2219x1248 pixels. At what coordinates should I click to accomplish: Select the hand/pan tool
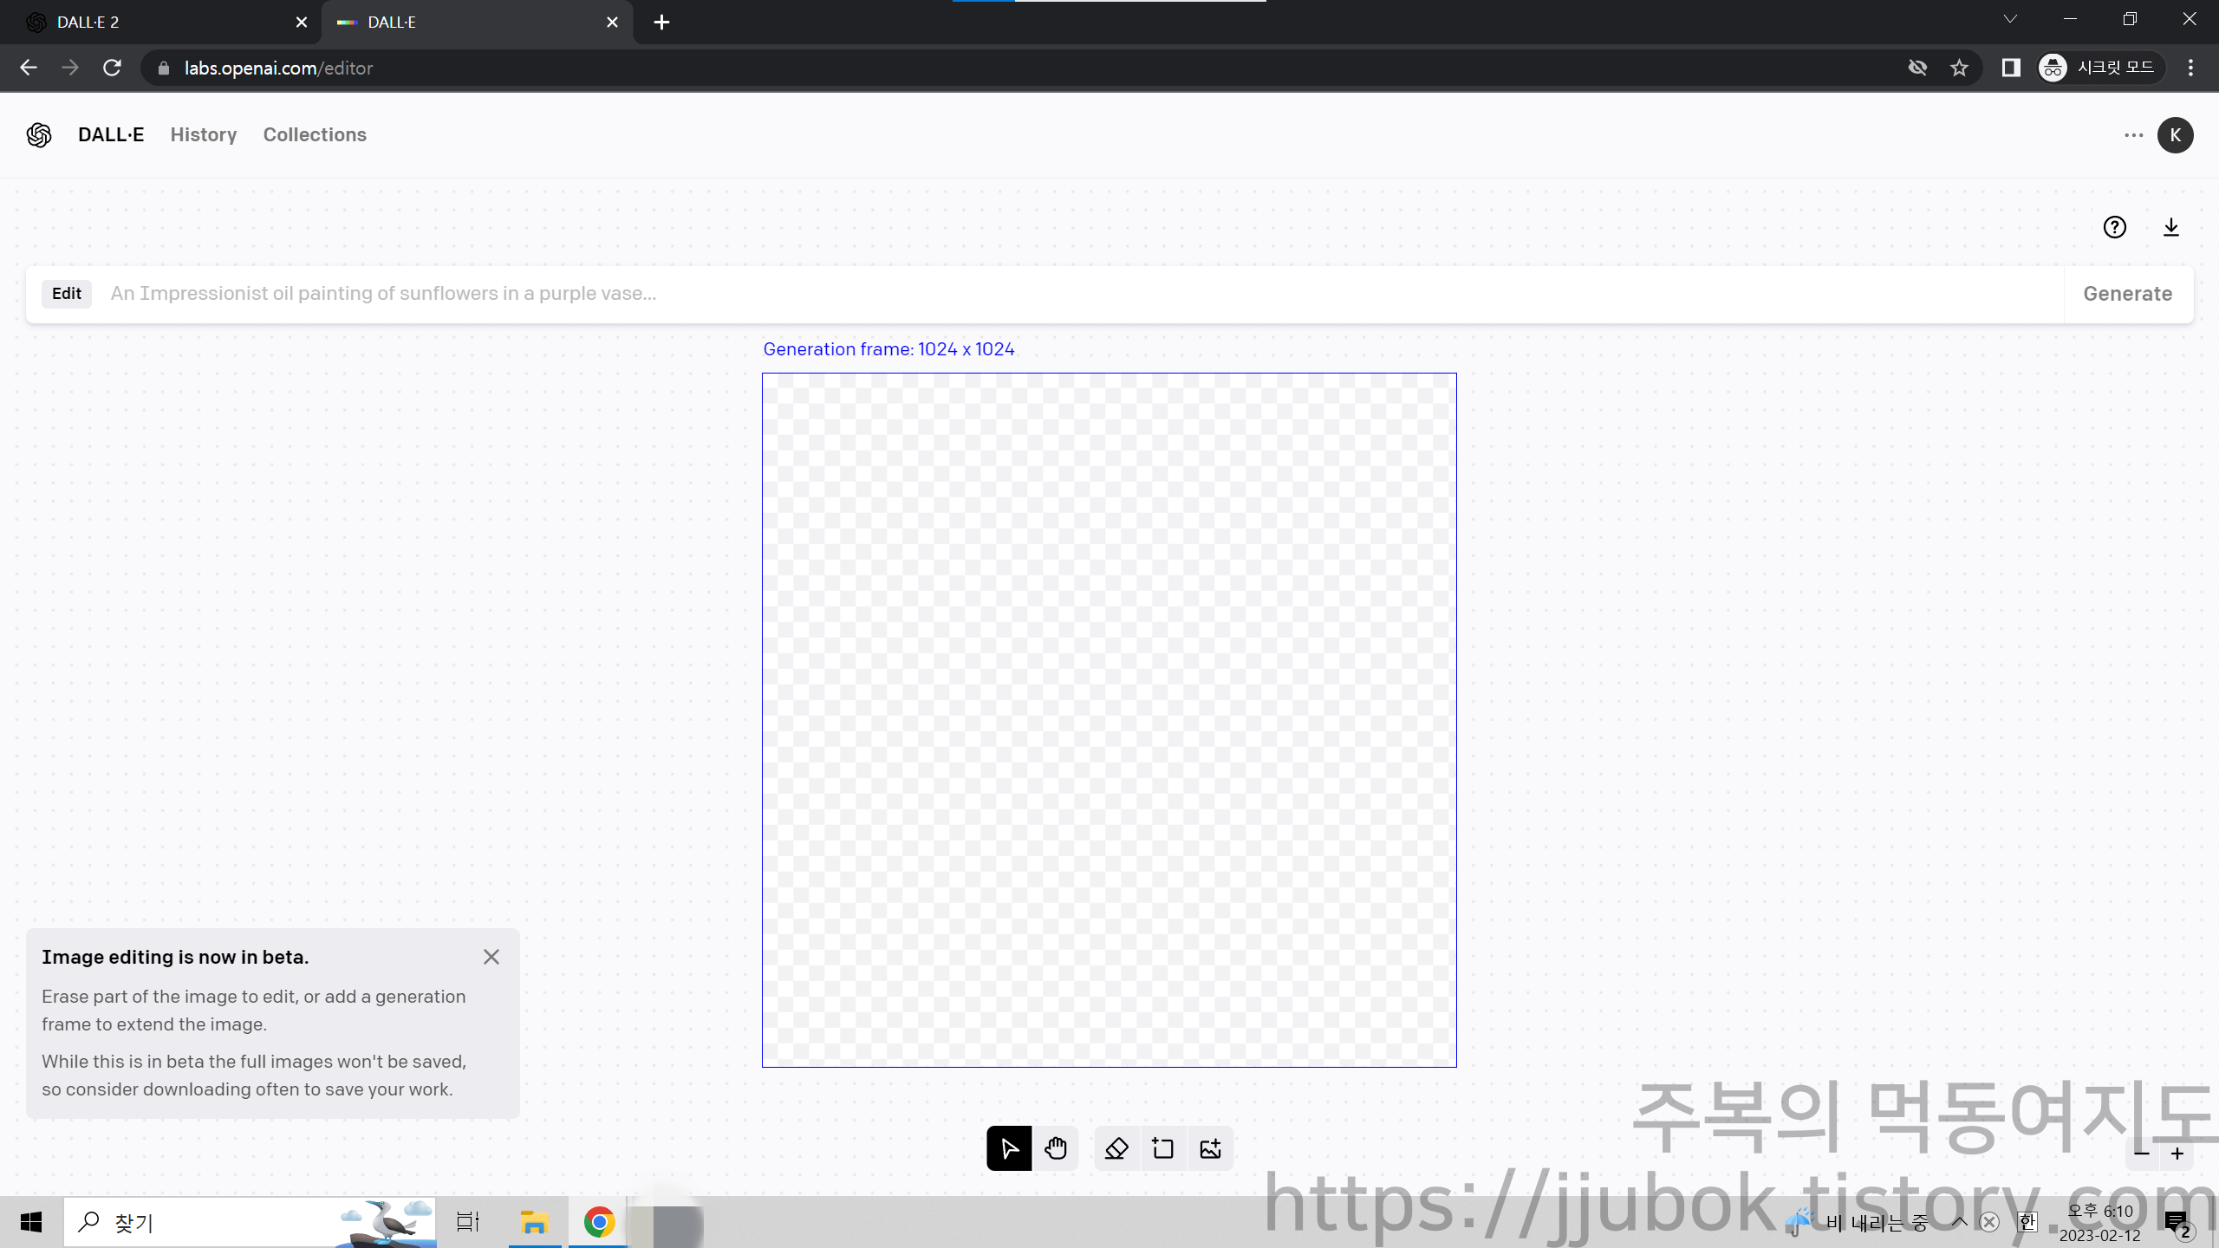pos(1056,1147)
